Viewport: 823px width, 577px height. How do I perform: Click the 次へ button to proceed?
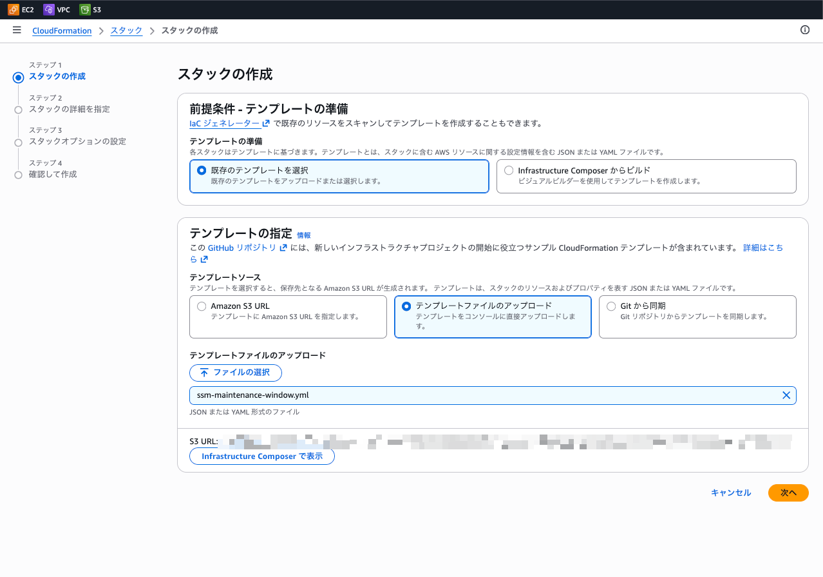coord(788,493)
